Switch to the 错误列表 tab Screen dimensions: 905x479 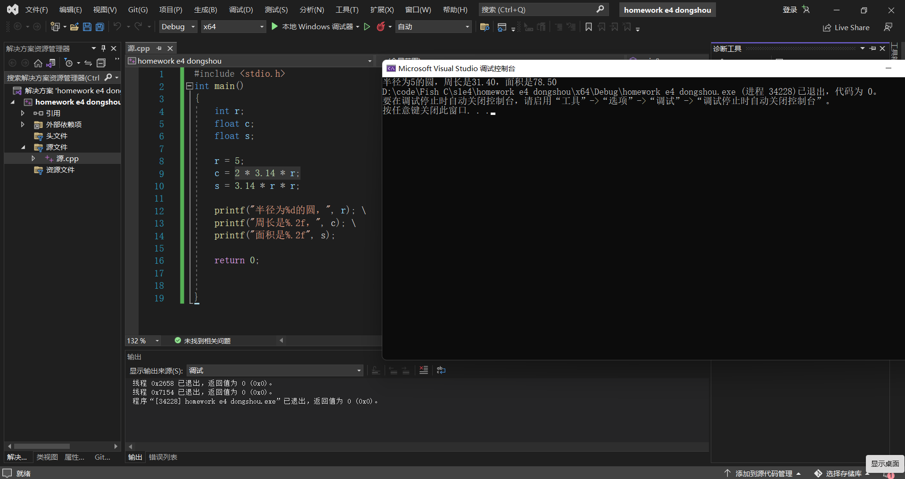pyautogui.click(x=163, y=457)
